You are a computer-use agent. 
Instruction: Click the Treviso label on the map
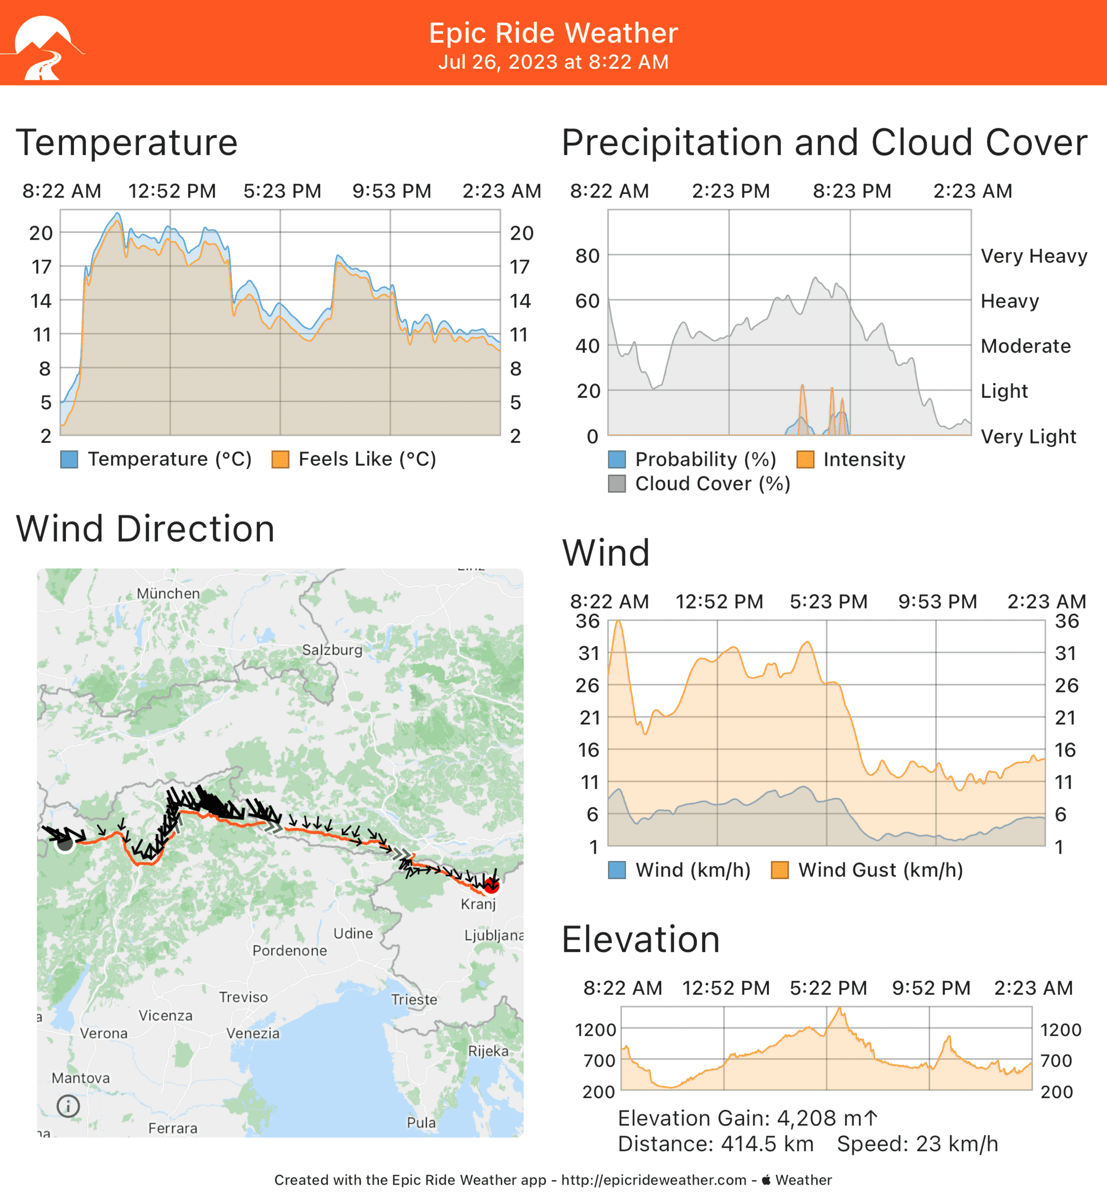tap(243, 997)
